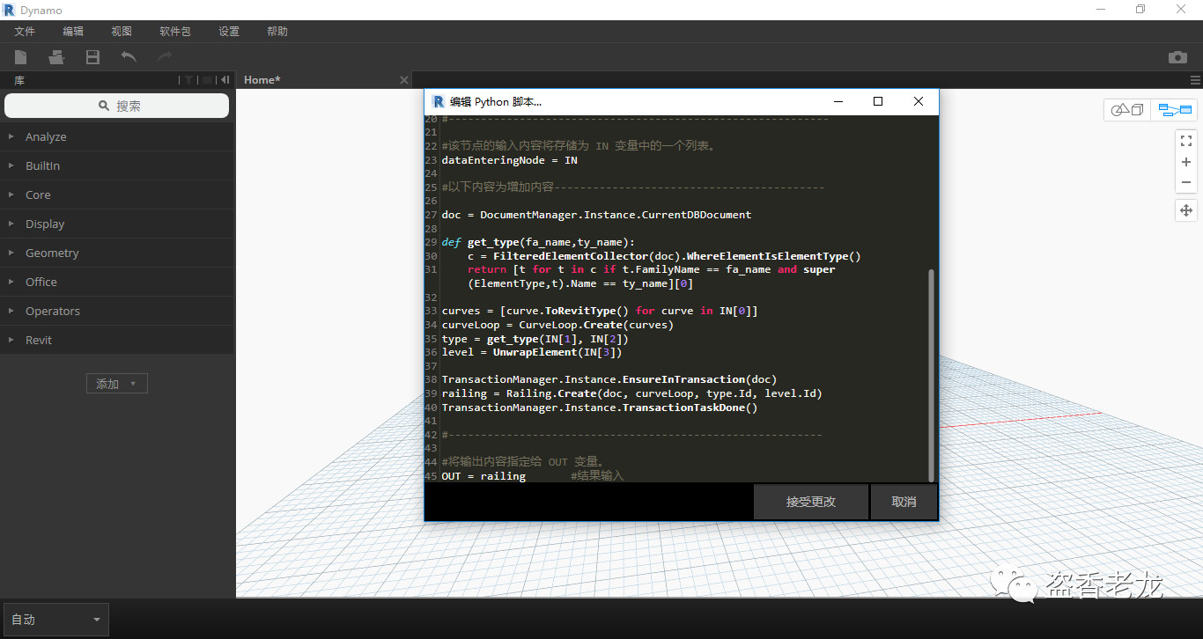Undo the last action
The height and width of the screenshot is (639, 1203).
[129, 57]
